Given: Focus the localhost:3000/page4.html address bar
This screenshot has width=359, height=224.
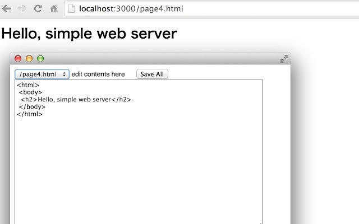Looking at the screenshot, I should coord(211,9).
